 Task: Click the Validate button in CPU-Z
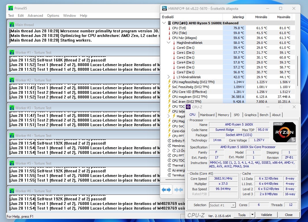pyautogui.click(x=266, y=215)
